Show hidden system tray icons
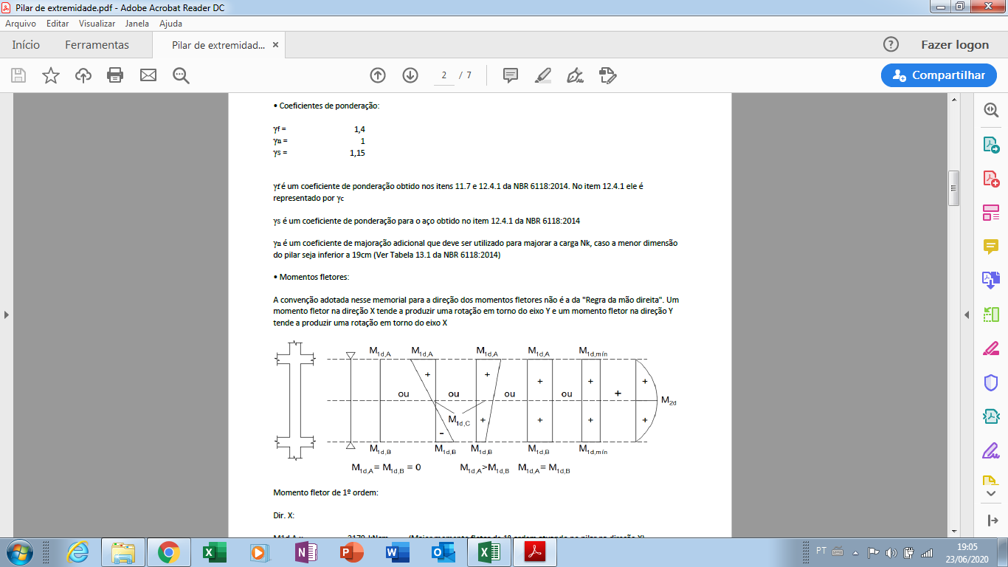Viewport: 1008px width, 567px height. 856,552
